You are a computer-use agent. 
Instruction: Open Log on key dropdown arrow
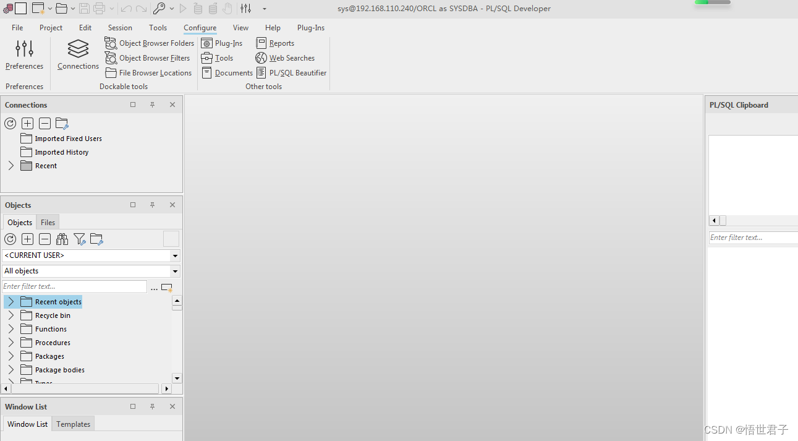[x=171, y=9]
